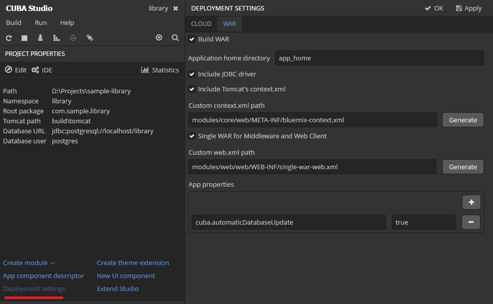
Task: Click the database update icon
Action: click(89, 38)
